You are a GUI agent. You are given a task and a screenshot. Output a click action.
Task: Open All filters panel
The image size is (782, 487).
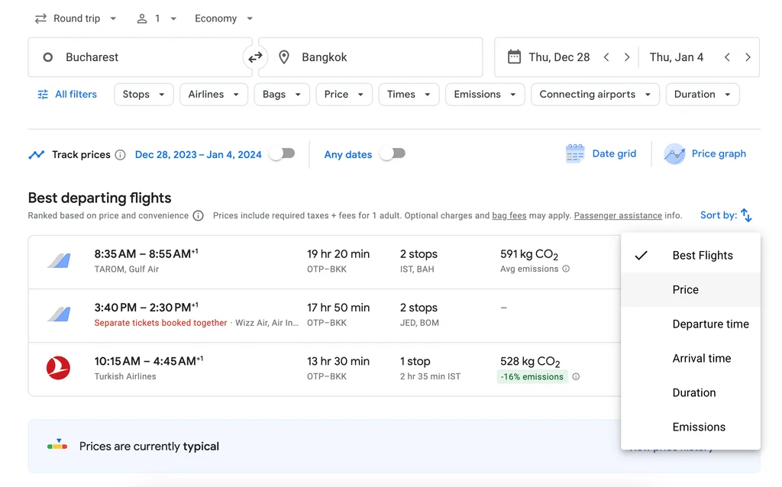(67, 94)
